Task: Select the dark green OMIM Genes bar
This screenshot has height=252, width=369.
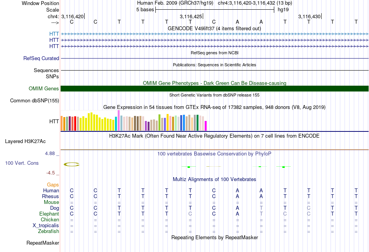Action: (x=214, y=88)
